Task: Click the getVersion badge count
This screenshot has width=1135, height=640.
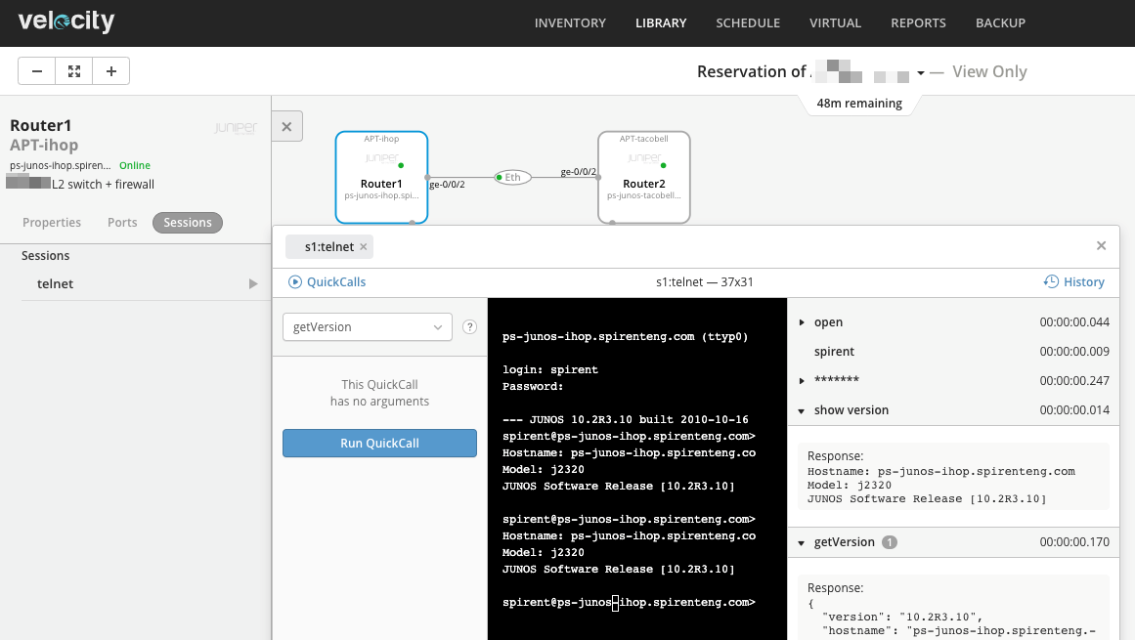Action: (x=890, y=542)
